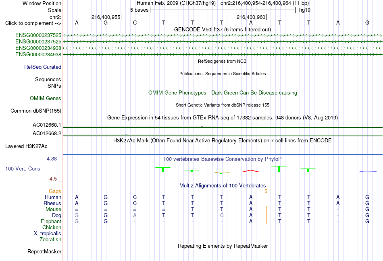Screen dimensions: 383x261
Task: Click the C base in the Rhesus row
Action: point(135,203)
